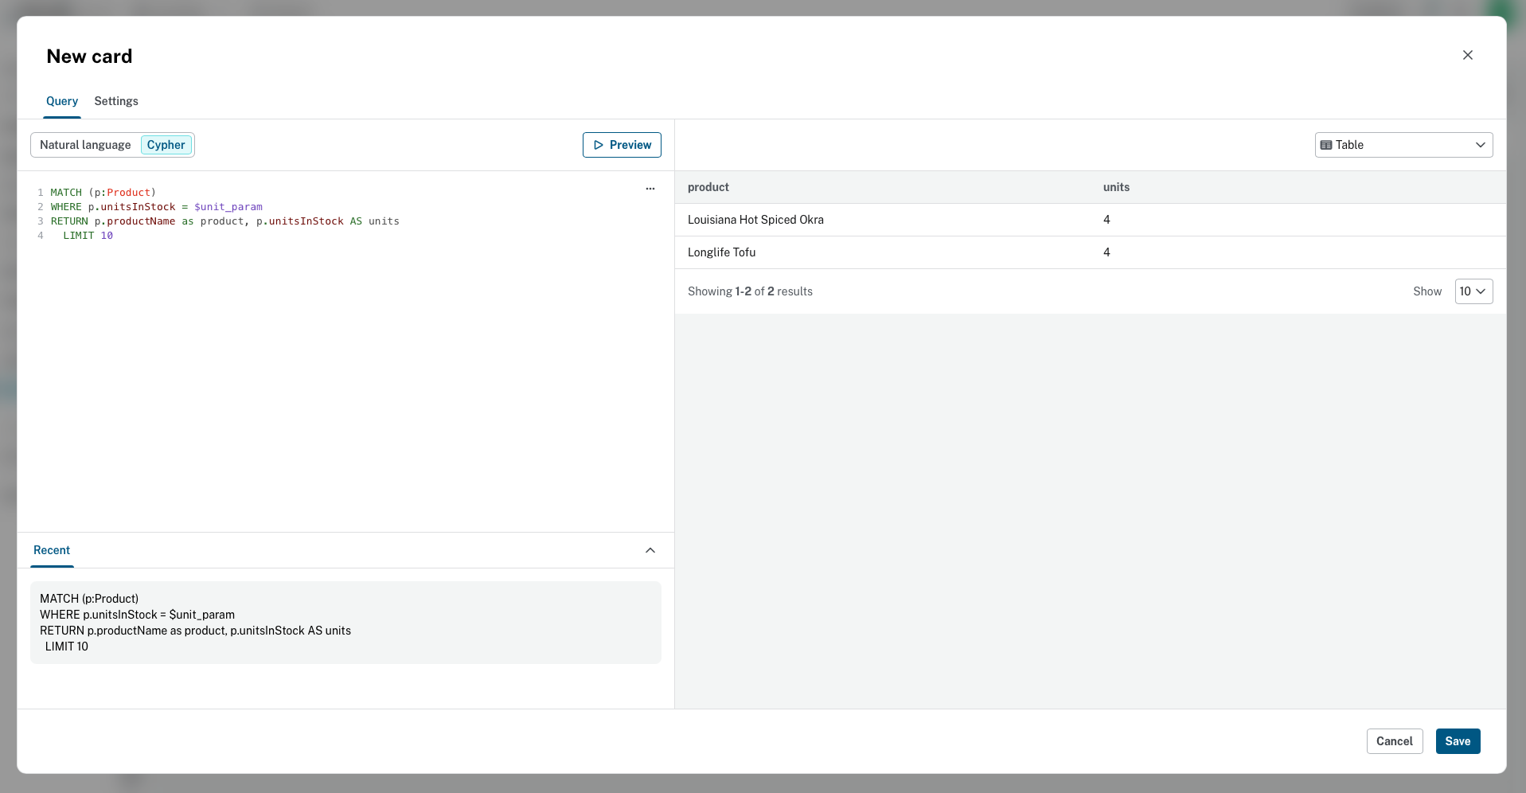Open the Show rows per page dropdown
This screenshot has width=1526, height=793.
(1473, 291)
